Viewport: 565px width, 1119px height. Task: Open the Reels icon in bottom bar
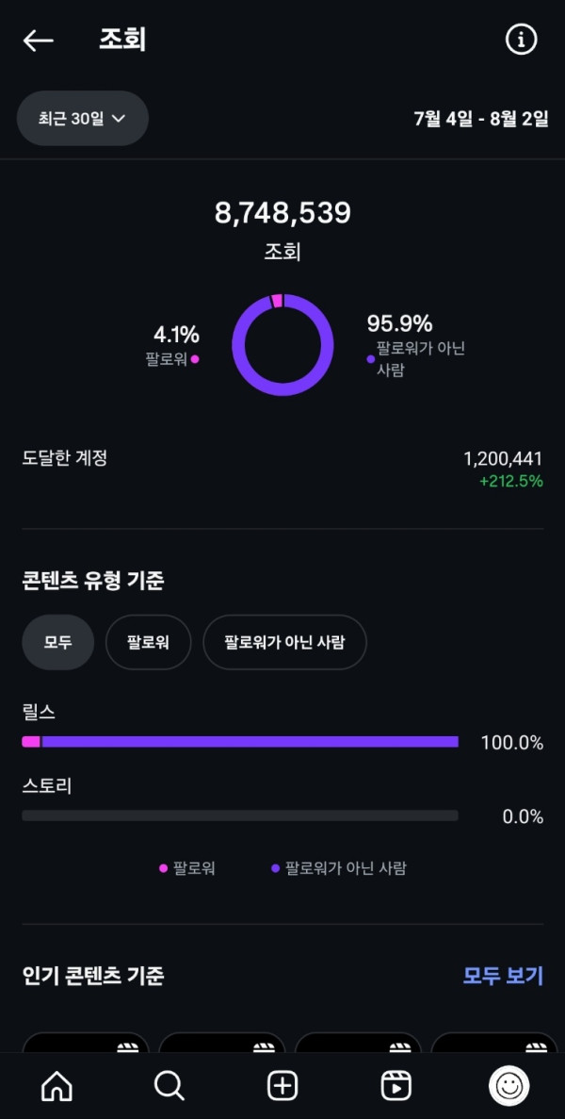coord(395,1086)
